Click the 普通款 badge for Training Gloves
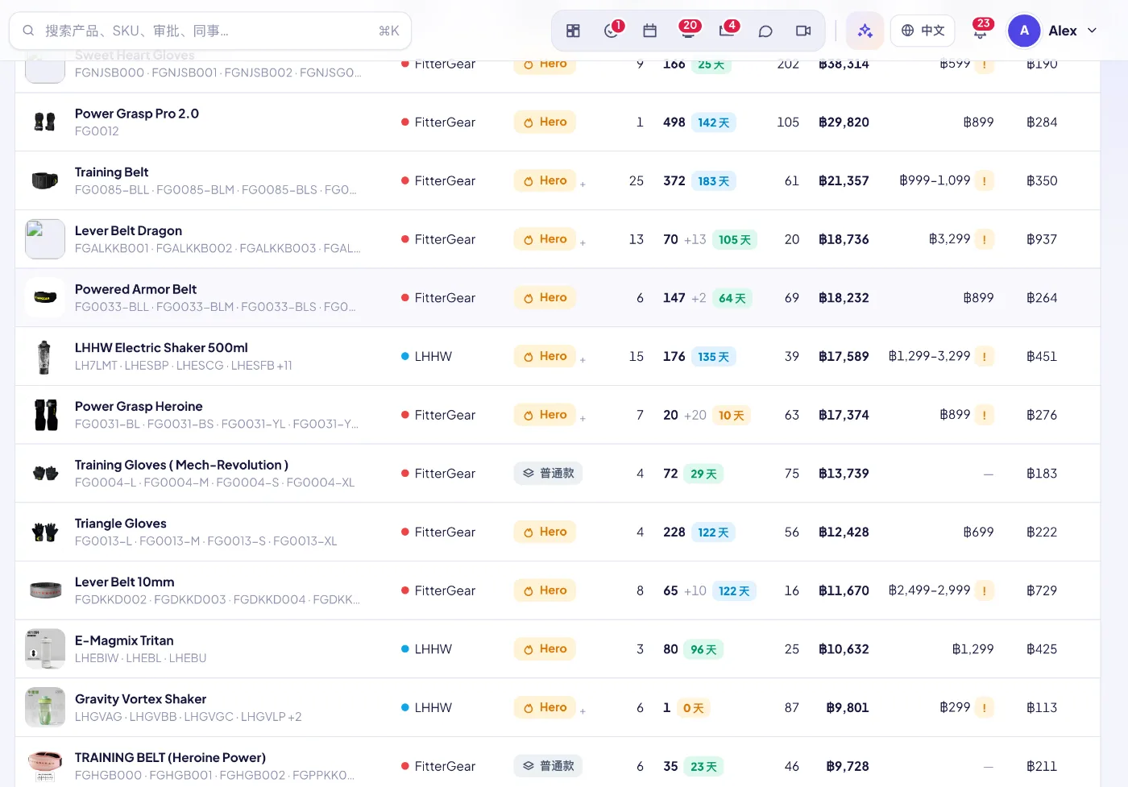 [548, 473]
